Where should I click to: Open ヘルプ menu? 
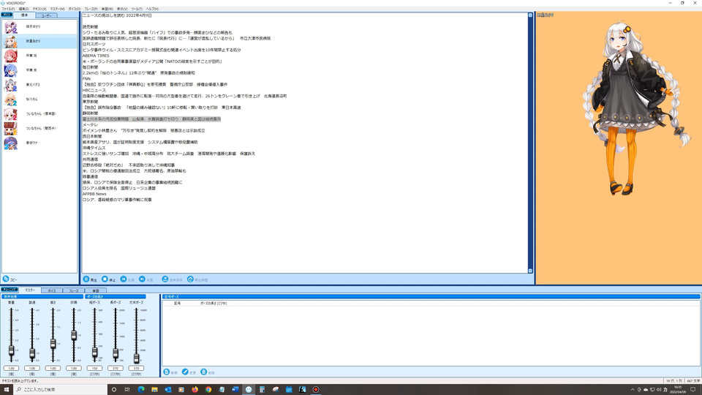(x=152, y=9)
